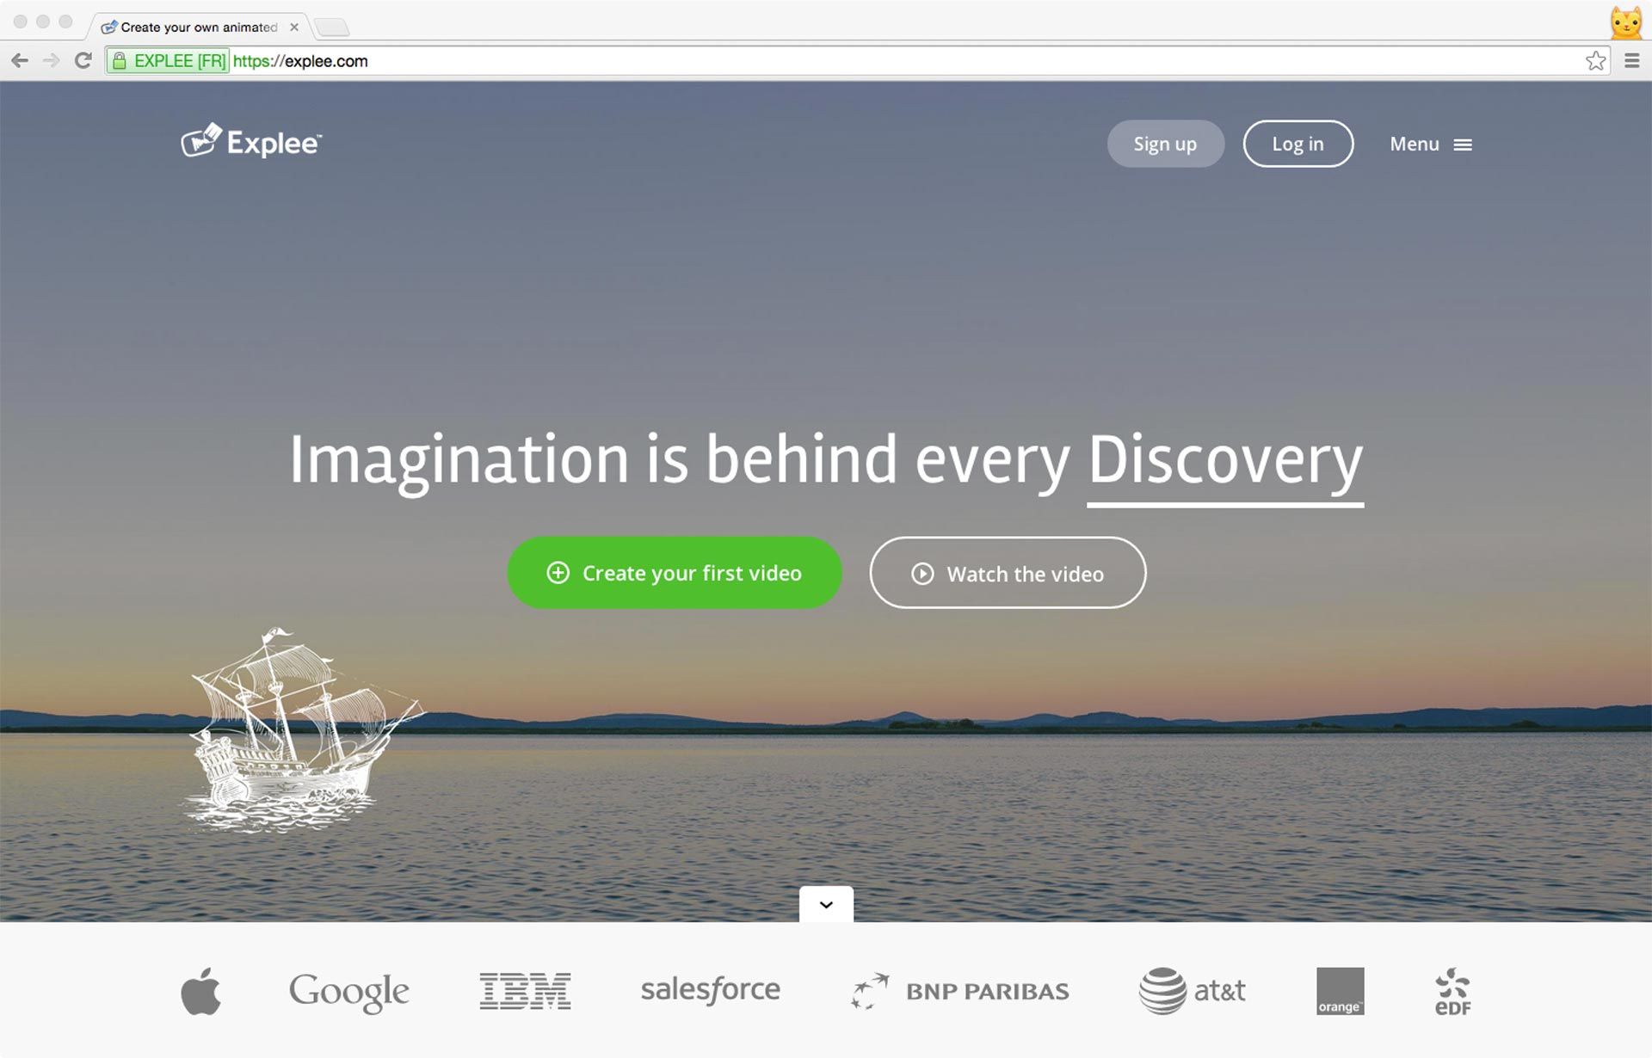Click the Log in button
This screenshot has width=1652, height=1058.
click(x=1298, y=144)
